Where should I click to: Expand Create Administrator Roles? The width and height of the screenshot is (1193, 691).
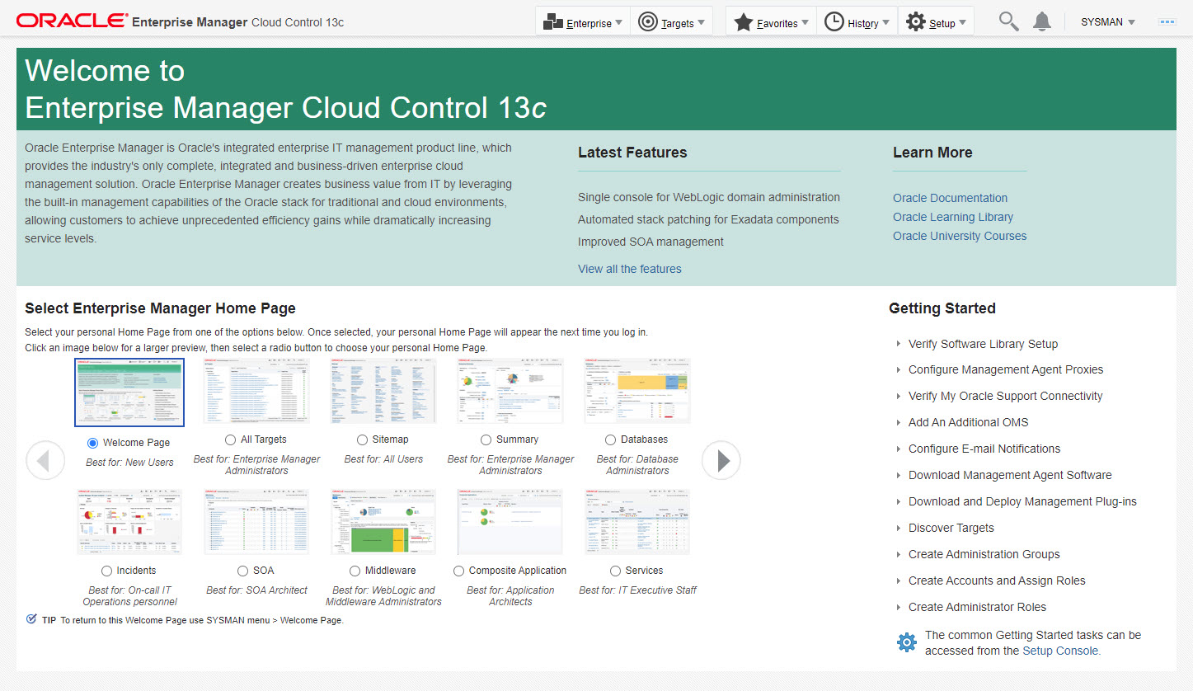[899, 608]
